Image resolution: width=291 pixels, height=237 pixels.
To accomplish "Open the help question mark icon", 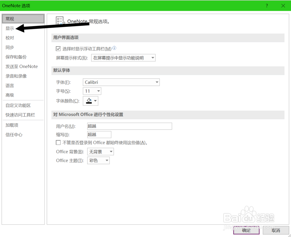I will pyautogui.click(x=267, y=6).
